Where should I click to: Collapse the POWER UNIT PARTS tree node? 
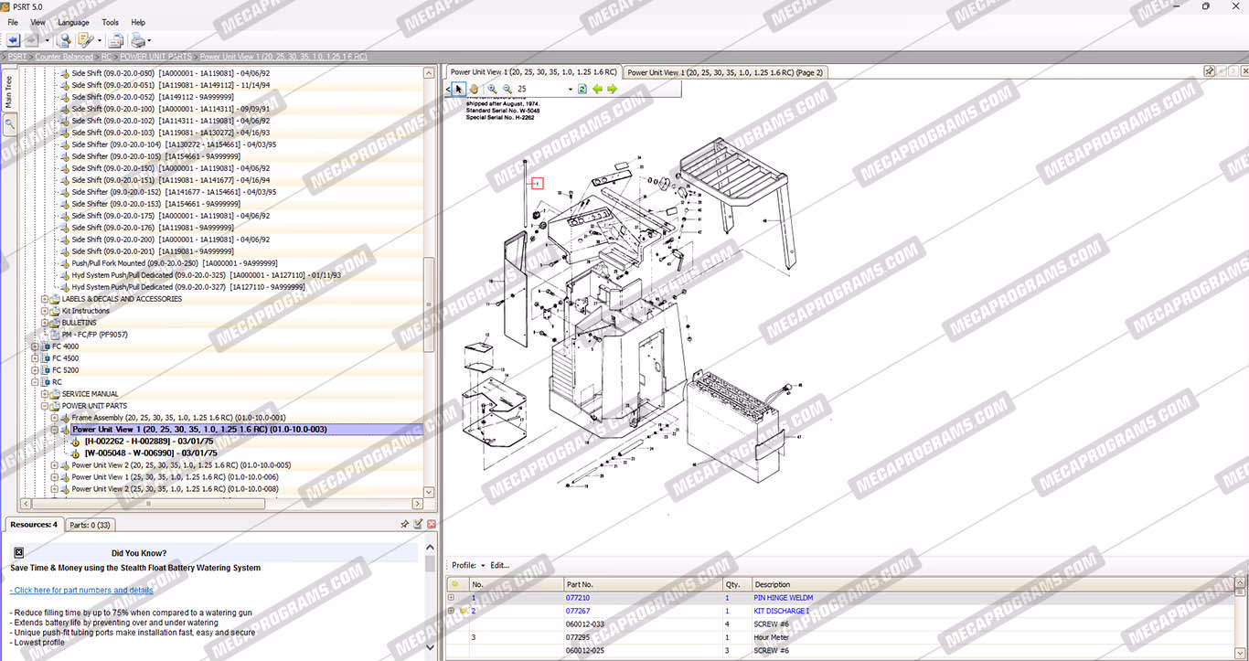[45, 406]
